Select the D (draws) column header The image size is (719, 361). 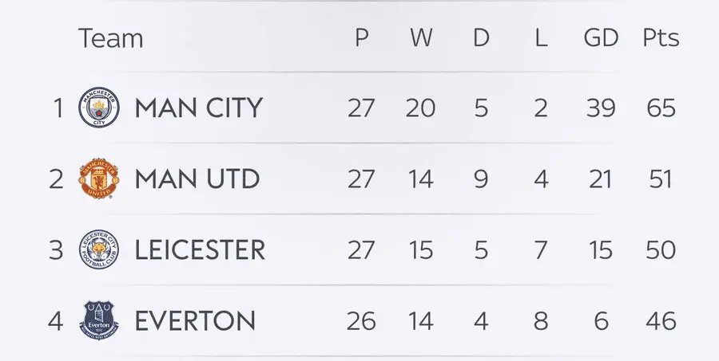[481, 37]
